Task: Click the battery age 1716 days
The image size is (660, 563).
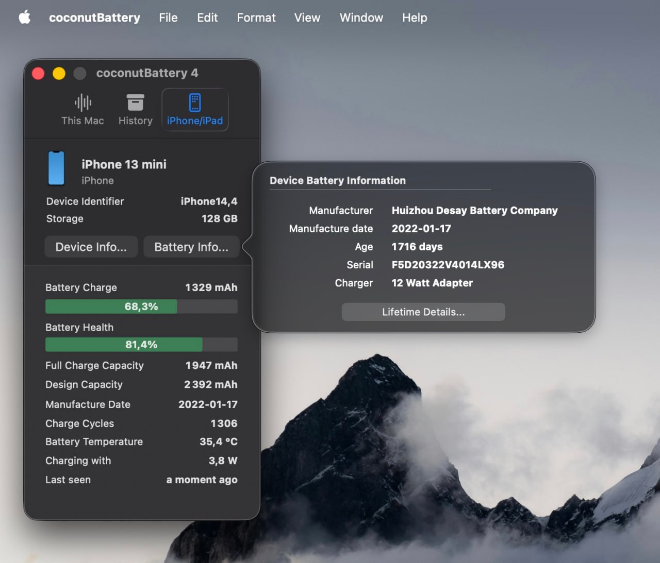Action: pos(417,247)
